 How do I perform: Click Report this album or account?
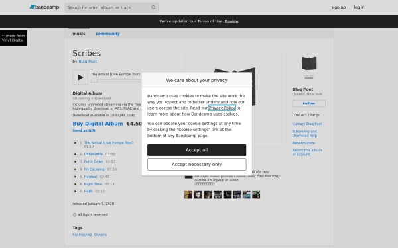[307, 152]
